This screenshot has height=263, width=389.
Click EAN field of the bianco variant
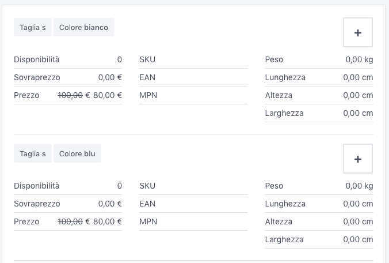193,77
